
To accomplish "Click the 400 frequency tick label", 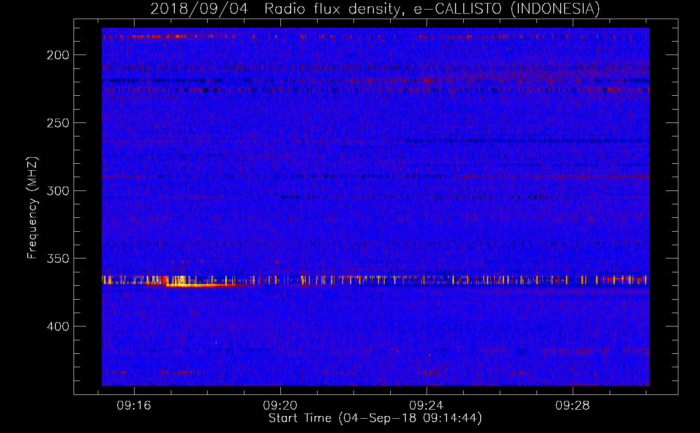I will pos(58,326).
